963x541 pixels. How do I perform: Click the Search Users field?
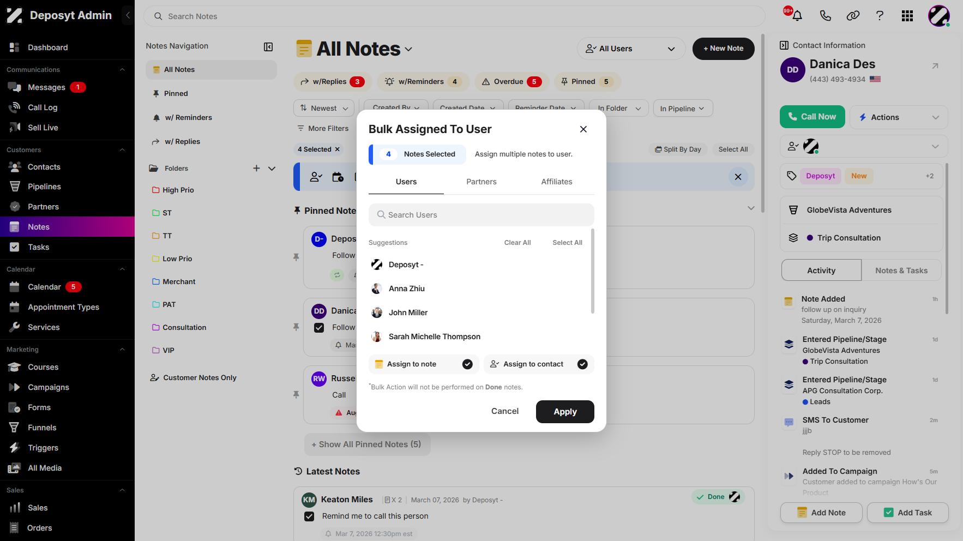coord(482,215)
